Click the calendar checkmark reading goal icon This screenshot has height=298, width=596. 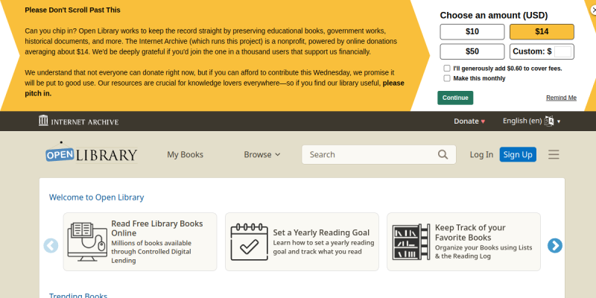(x=250, y=241)
